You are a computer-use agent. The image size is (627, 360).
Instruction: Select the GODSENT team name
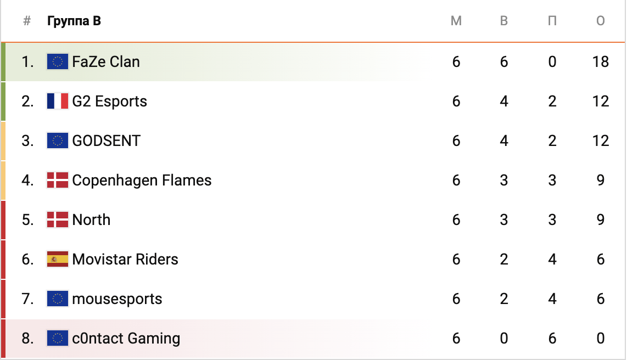[x=107, y=140]
